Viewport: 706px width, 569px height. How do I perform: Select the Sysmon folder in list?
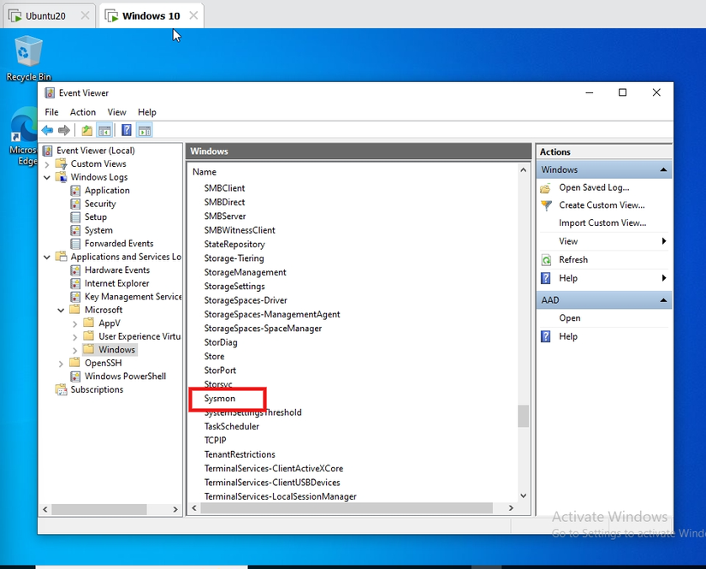(x=220, y=399)
